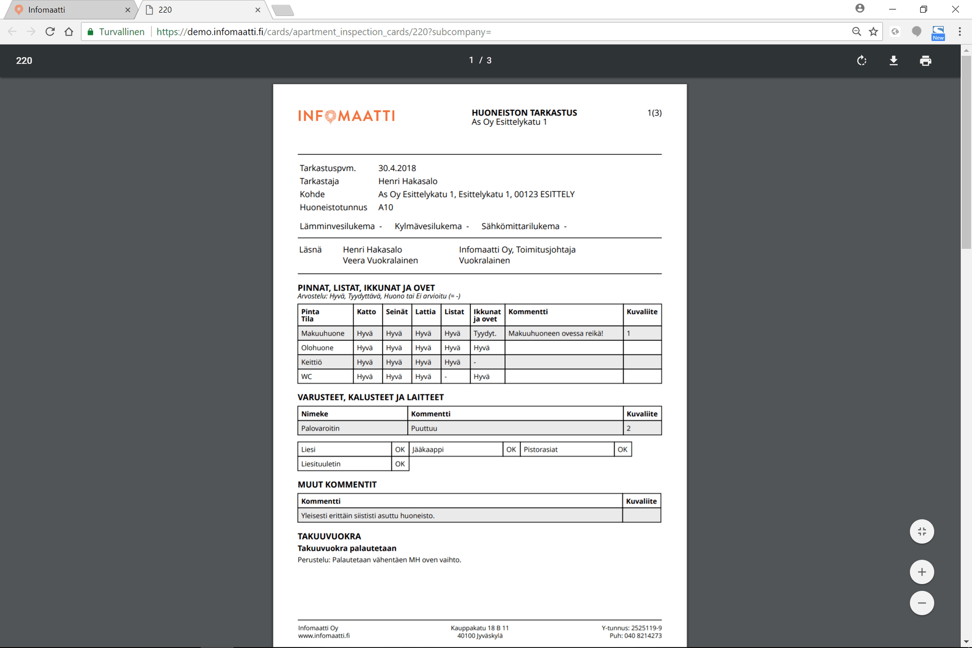Open the address bar zoom indicator
Screen dimensions: 972x648
(857, 31)
